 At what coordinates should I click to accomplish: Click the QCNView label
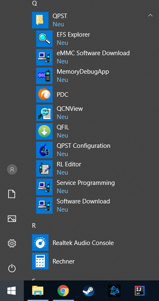(x=70, y=109)
